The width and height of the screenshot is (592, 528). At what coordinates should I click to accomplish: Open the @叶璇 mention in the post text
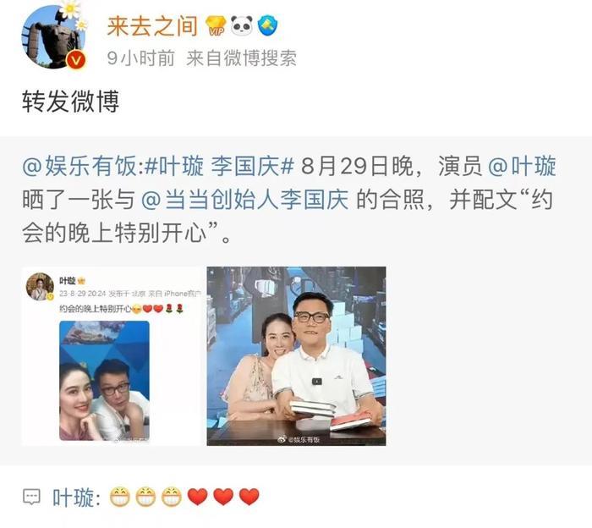[522, 166]
